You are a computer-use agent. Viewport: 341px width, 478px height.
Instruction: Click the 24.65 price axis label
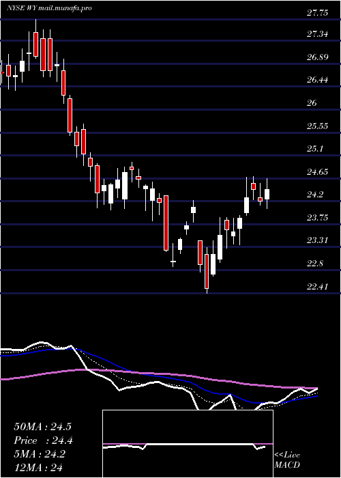pyautogui.click(x=318, y=172)
